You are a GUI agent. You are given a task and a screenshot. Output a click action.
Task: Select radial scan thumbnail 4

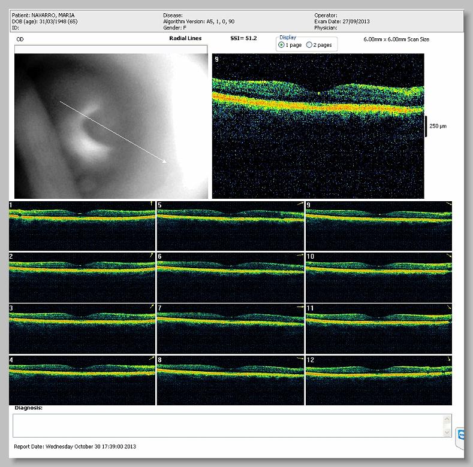[x=82, y=380]
